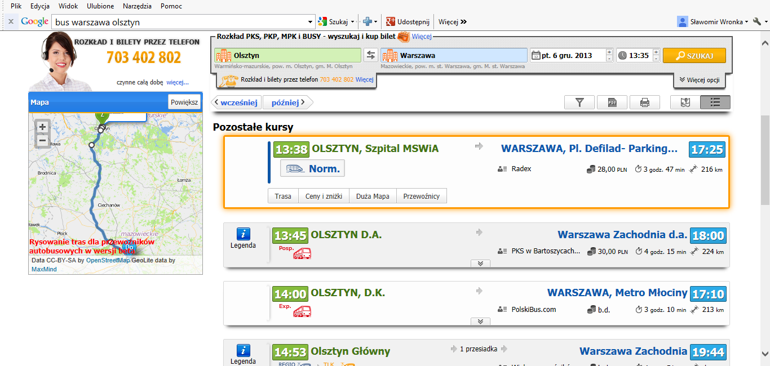This screenshot has height=366, width=770.
Task: Expand Więcej opcji
Action: point(699,80)
